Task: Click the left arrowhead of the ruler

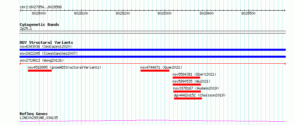Action: (21, 11)
